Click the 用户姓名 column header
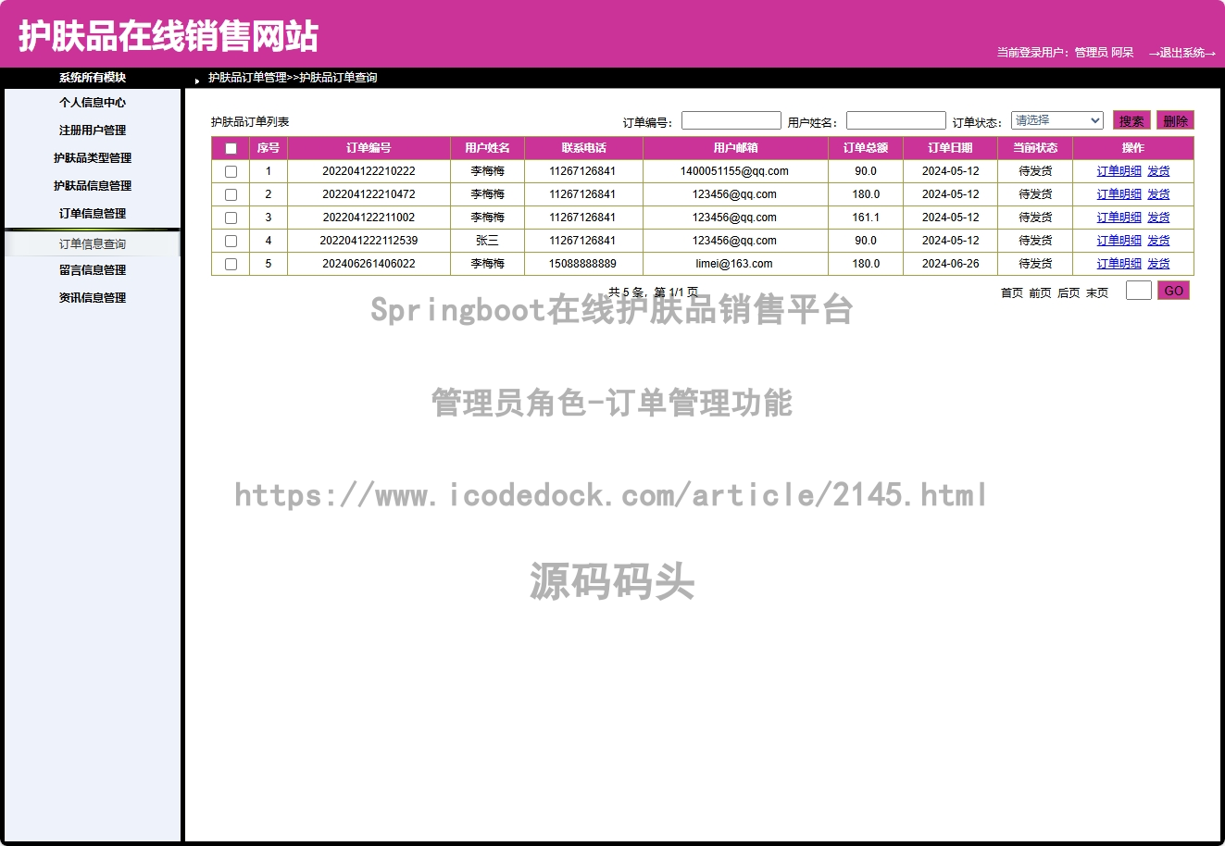Viewport: 1225px width, 846px height. point(487,148)
